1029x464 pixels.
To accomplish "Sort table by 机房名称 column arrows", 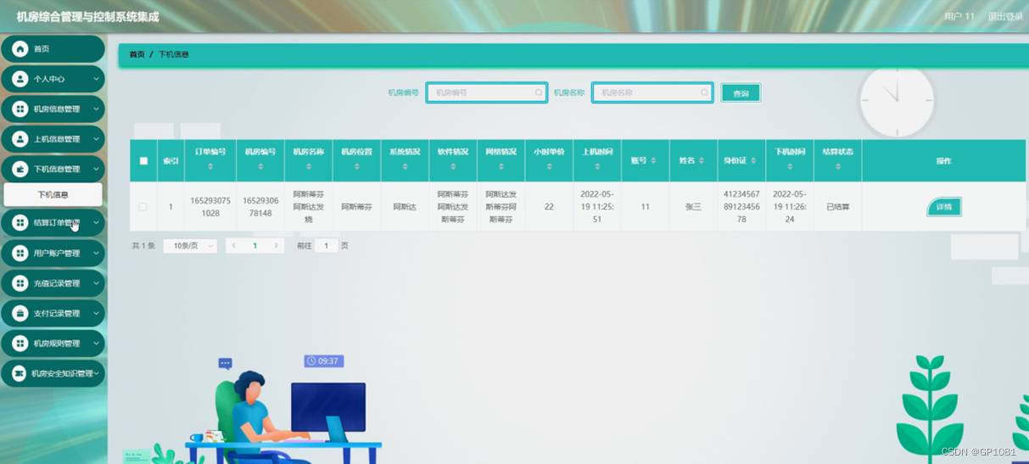I will (x=309, y=166).
